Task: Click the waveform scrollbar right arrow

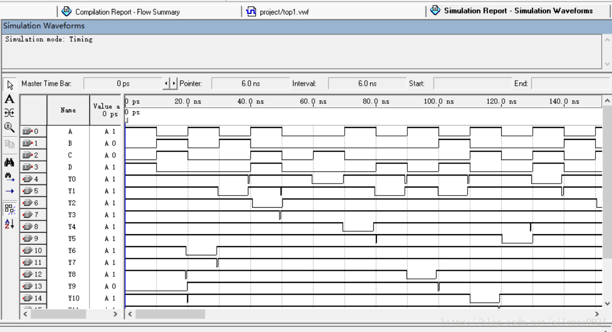Action: click(x=596, y=314)
